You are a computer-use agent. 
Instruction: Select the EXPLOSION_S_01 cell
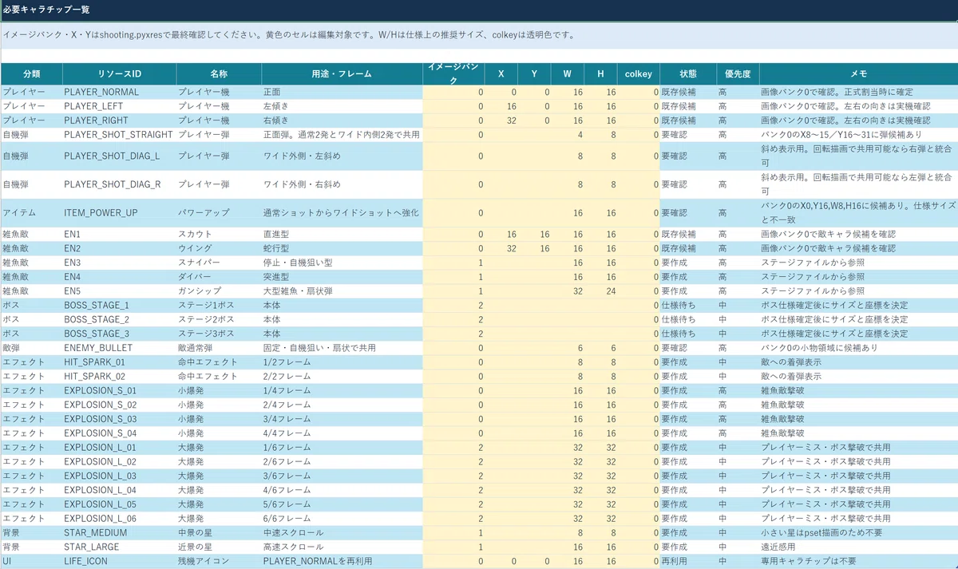click(x=119, y=390)
